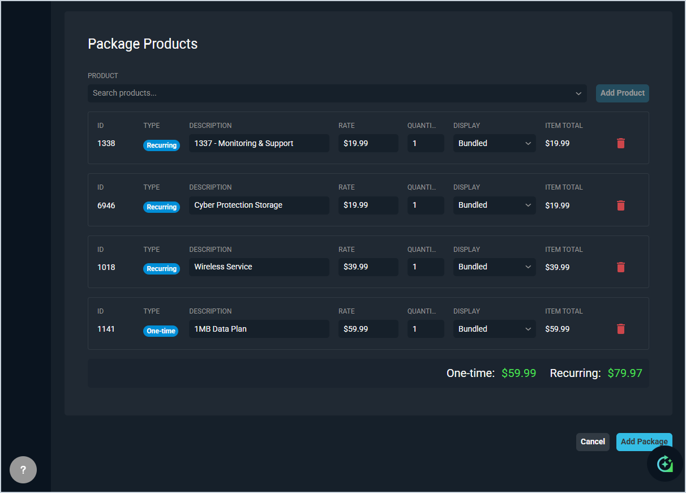Open the AI assistant sparkle icon
The width and height of the screenshot is (686, 493).
tap(664, 464)
